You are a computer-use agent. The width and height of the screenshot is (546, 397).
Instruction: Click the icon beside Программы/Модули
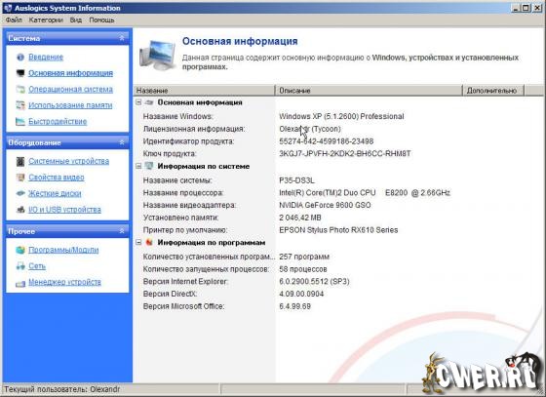coord(20,250)
